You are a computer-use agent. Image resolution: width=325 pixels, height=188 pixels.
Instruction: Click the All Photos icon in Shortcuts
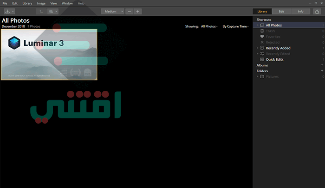(x=262, y=25)
